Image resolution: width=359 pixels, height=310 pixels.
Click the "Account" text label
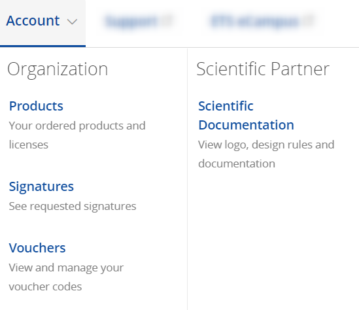click(x=33, y=21)
